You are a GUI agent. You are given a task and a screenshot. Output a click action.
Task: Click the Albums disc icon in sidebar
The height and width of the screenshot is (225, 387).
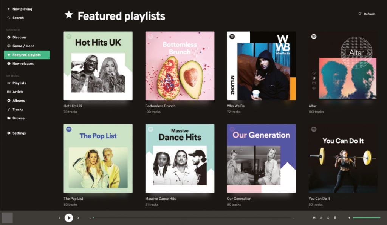click(9, 101)
